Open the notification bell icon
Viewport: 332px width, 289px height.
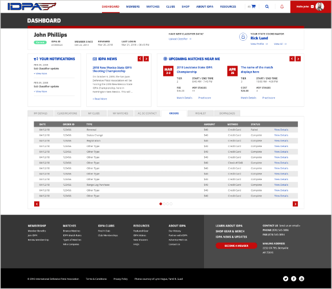click(x=283, y=7)
